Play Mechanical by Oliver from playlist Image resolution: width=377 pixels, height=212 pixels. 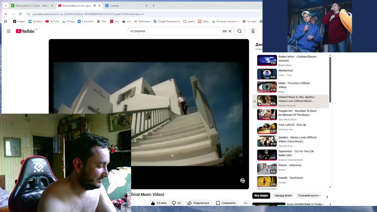[x=290, y=74]
